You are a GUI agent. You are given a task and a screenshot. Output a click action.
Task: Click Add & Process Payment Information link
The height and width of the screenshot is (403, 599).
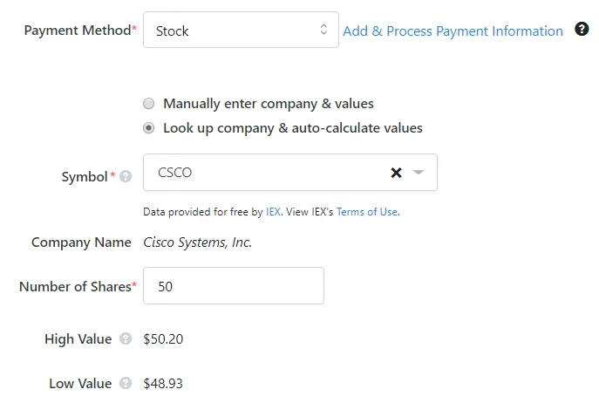click(x=453, y=31)
